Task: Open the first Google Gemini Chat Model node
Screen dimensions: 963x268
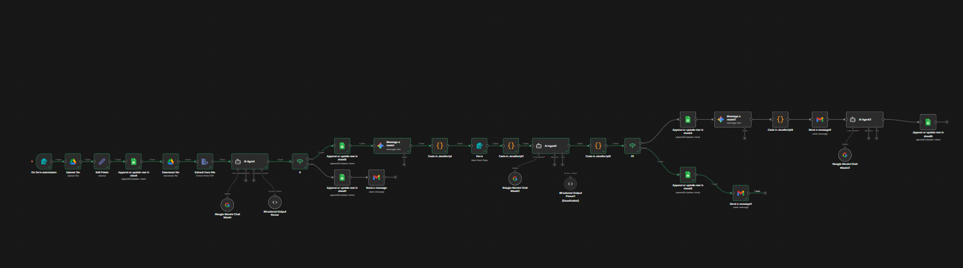Action: [227, 204]
